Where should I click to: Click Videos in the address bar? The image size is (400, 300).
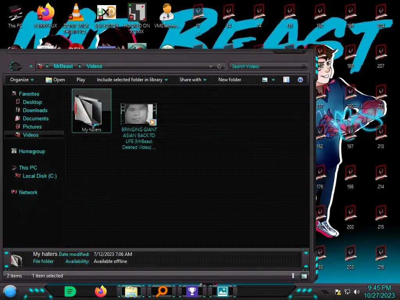[x=95, y=66]
